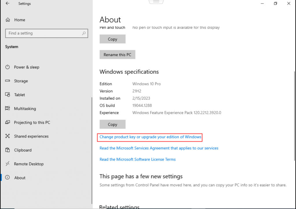This screenshot has width=296, height=209.
Task: Click 'This page has a few new settings' heading
Action: [x=141, y=176]
